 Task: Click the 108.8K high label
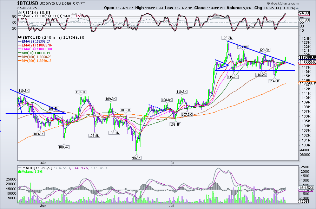pos(167,100)
